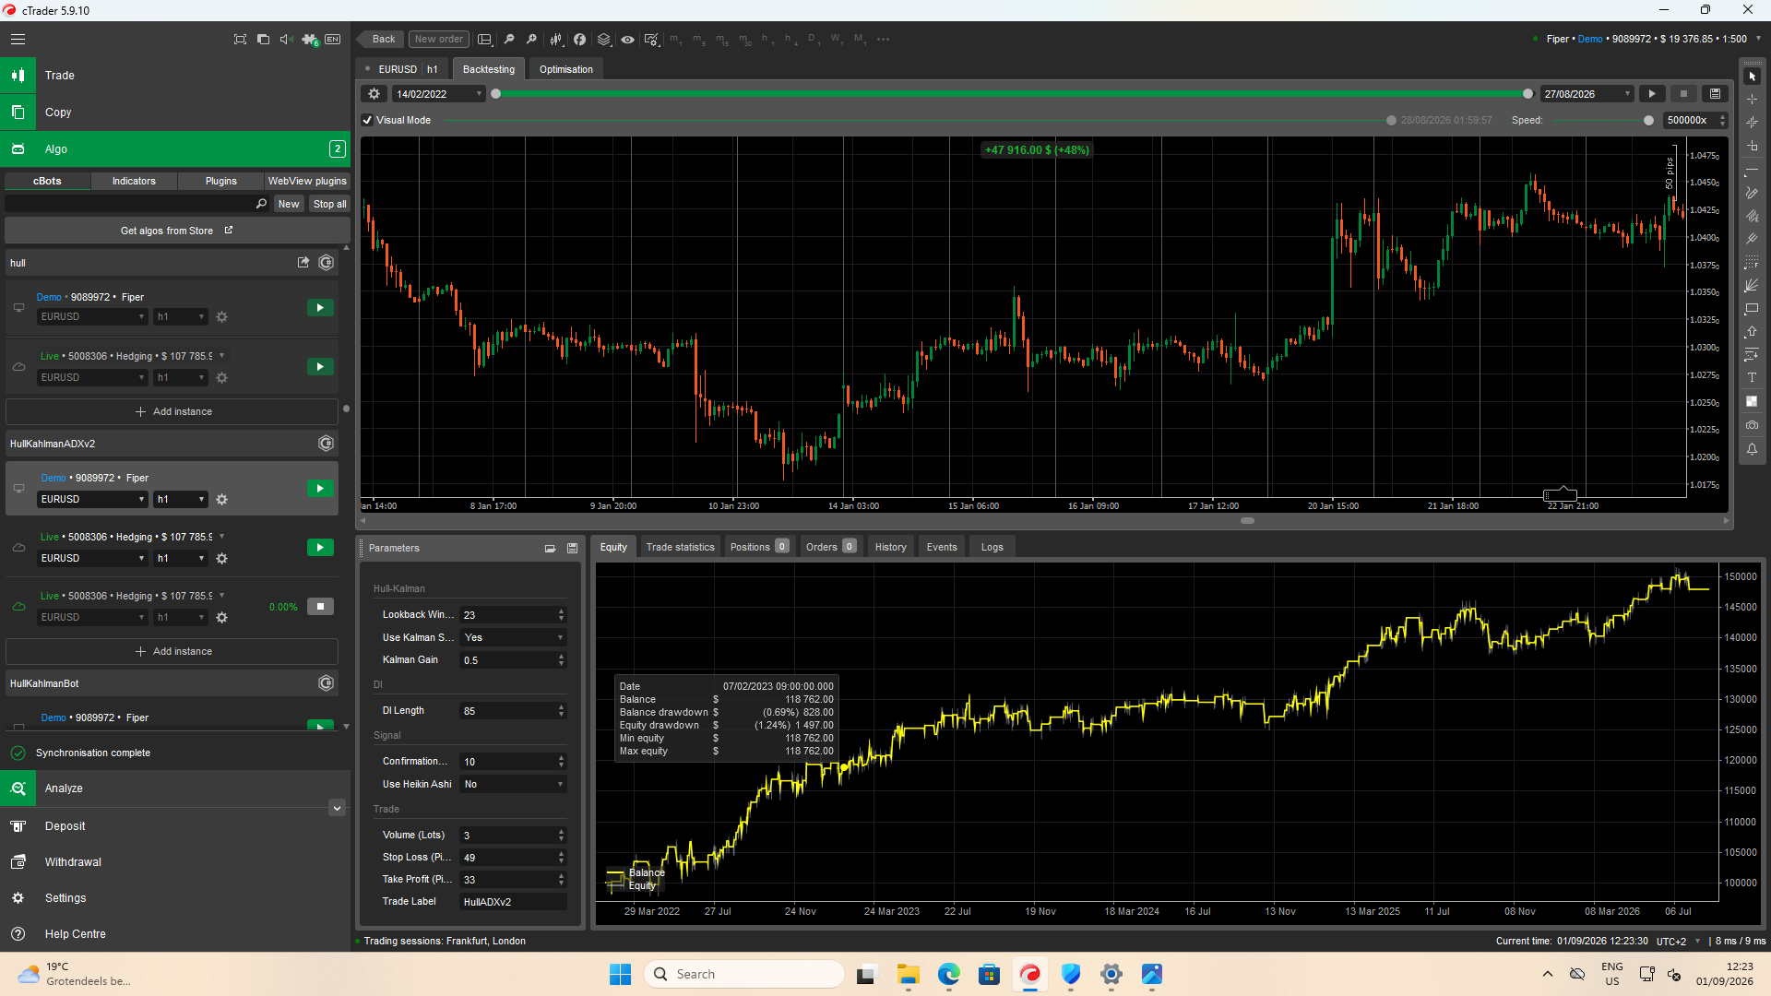Click cBots search input field
Image resolution: width=1771 pixels, height=996 pixels.
coord(137,204)
